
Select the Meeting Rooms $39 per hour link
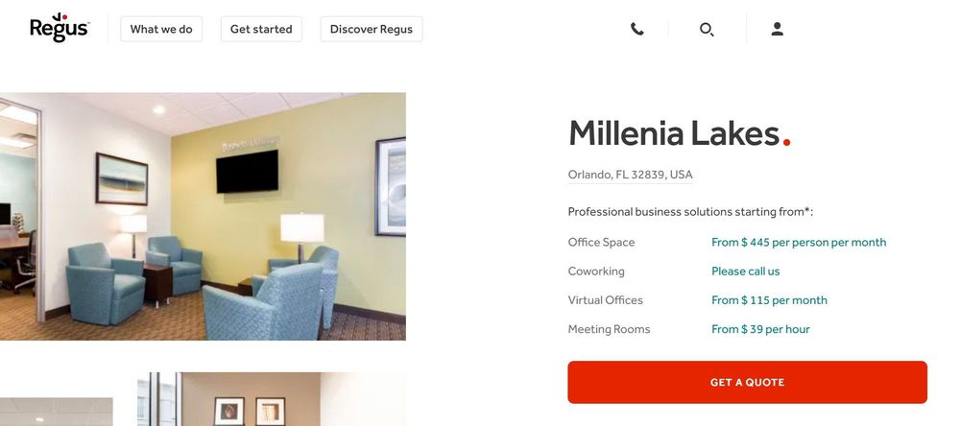[x=760, y=329]
